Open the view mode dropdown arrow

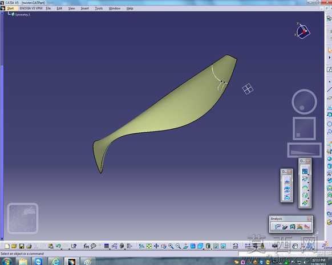(x=212, y=248)
